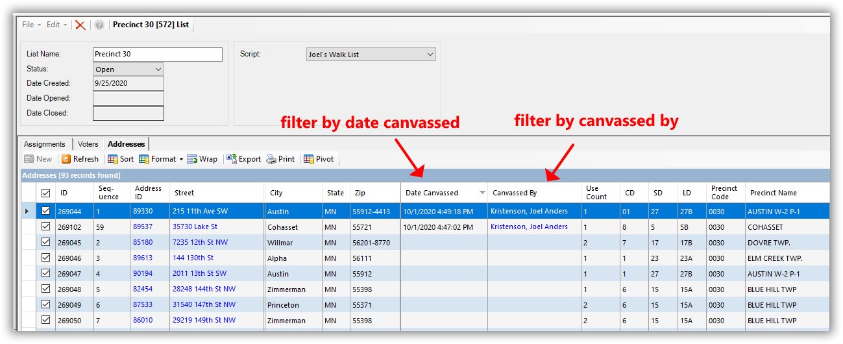Screen dimensions: 843x344
Task: Click the gray help icon in the toolbar
Action: pos(99,25)
